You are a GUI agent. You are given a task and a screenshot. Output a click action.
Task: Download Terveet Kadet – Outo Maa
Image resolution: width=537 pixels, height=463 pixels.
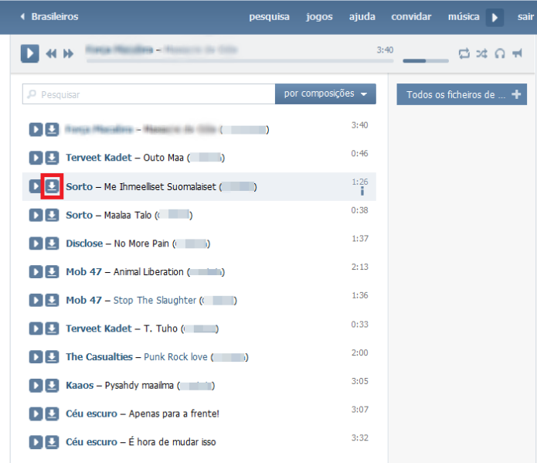point(52,158)
